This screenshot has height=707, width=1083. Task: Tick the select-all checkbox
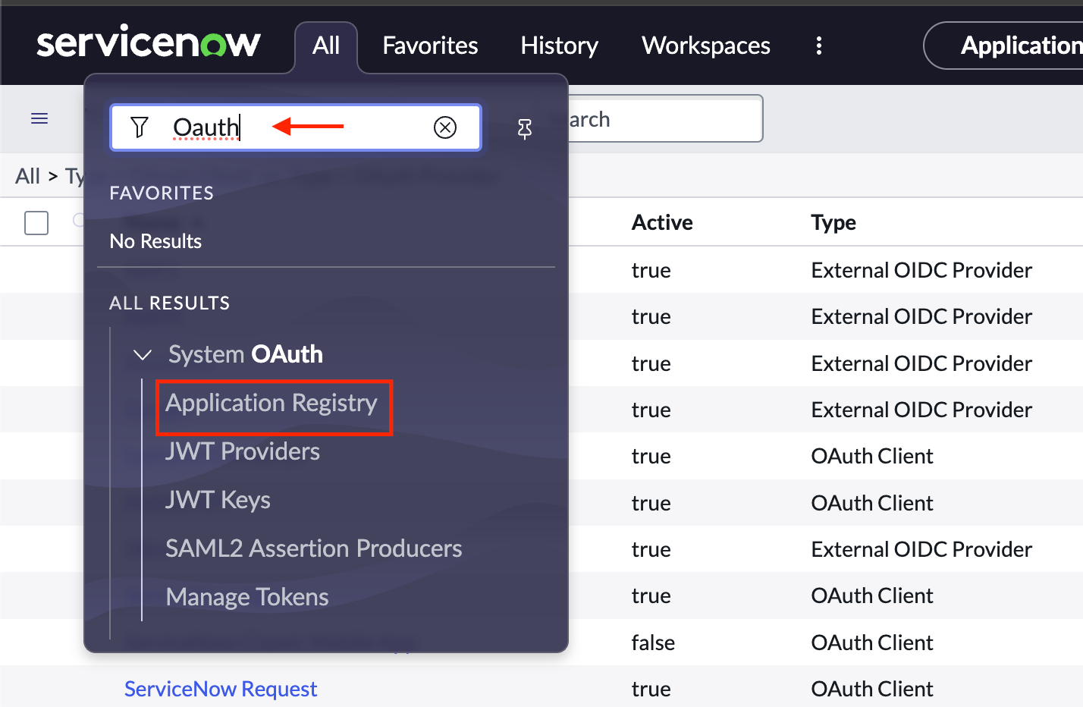[36, 223]
